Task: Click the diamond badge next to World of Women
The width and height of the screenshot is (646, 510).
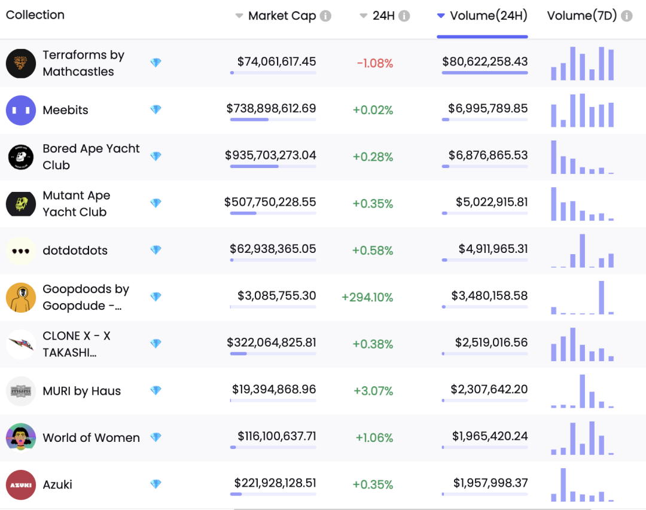Action: pos(156,437)
